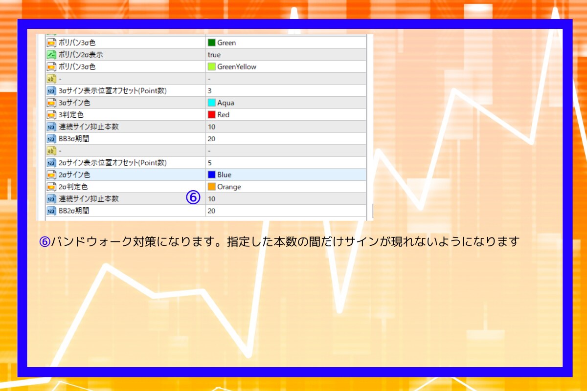Select the BB2σ期間 parameter name
This screenshot has height=391, width=587.
(74, 211)
